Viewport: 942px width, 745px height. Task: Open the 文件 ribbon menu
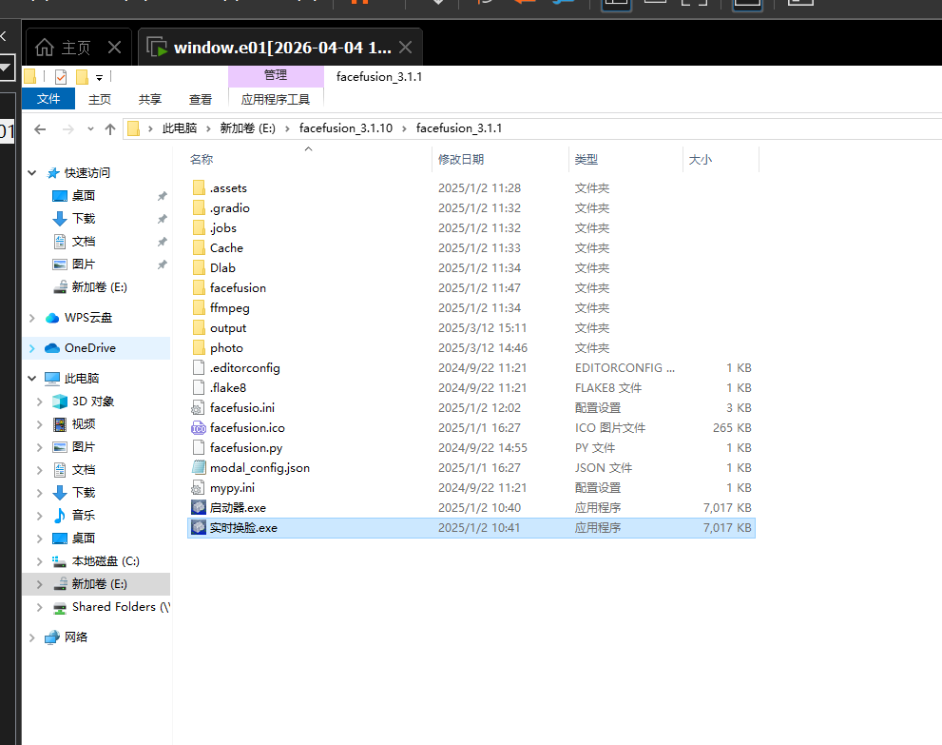tap(48, 99)
